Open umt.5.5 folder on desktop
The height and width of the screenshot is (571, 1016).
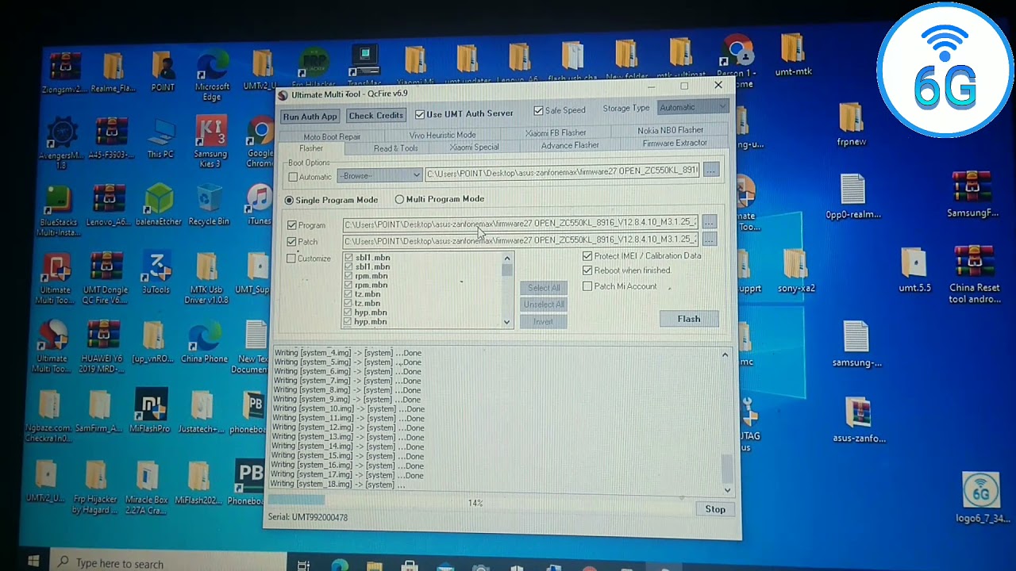point(914,271)
